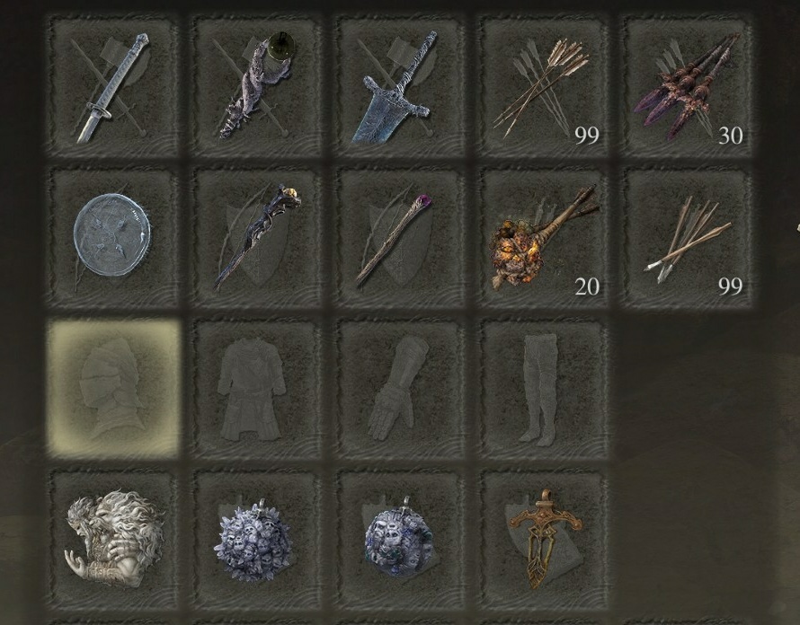Select the flaming bolts stack of 20
Image resolution: width=800 pixels, height=625 pixels.
(544, 239)
